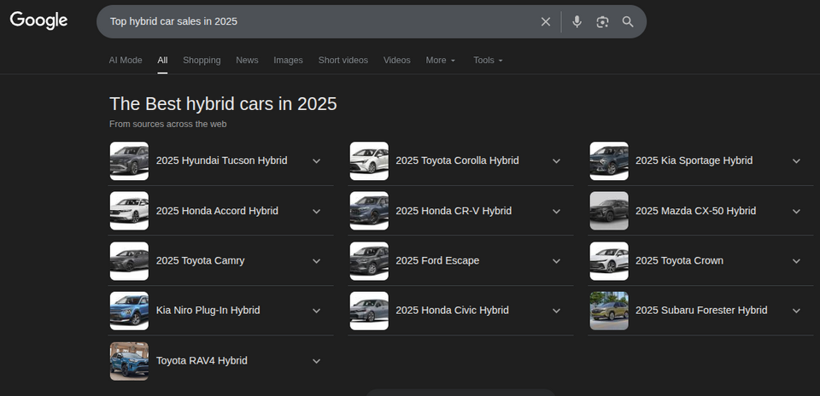This screenshot has height=396, width=820.
Task: Go to the Shopping results tab
Action: point(202,60)
